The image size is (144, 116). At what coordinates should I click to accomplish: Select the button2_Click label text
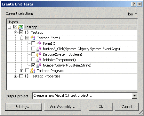pyautogui.click(x=81, y=49)
